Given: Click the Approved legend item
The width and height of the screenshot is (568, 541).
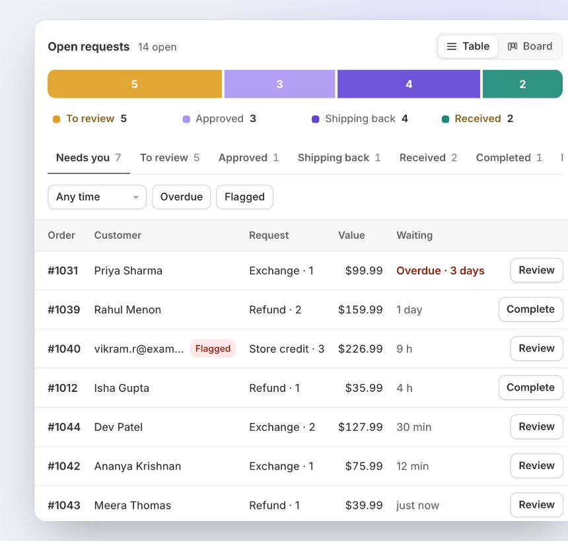Looking at the screenshot, I should (x=219, y=119).
